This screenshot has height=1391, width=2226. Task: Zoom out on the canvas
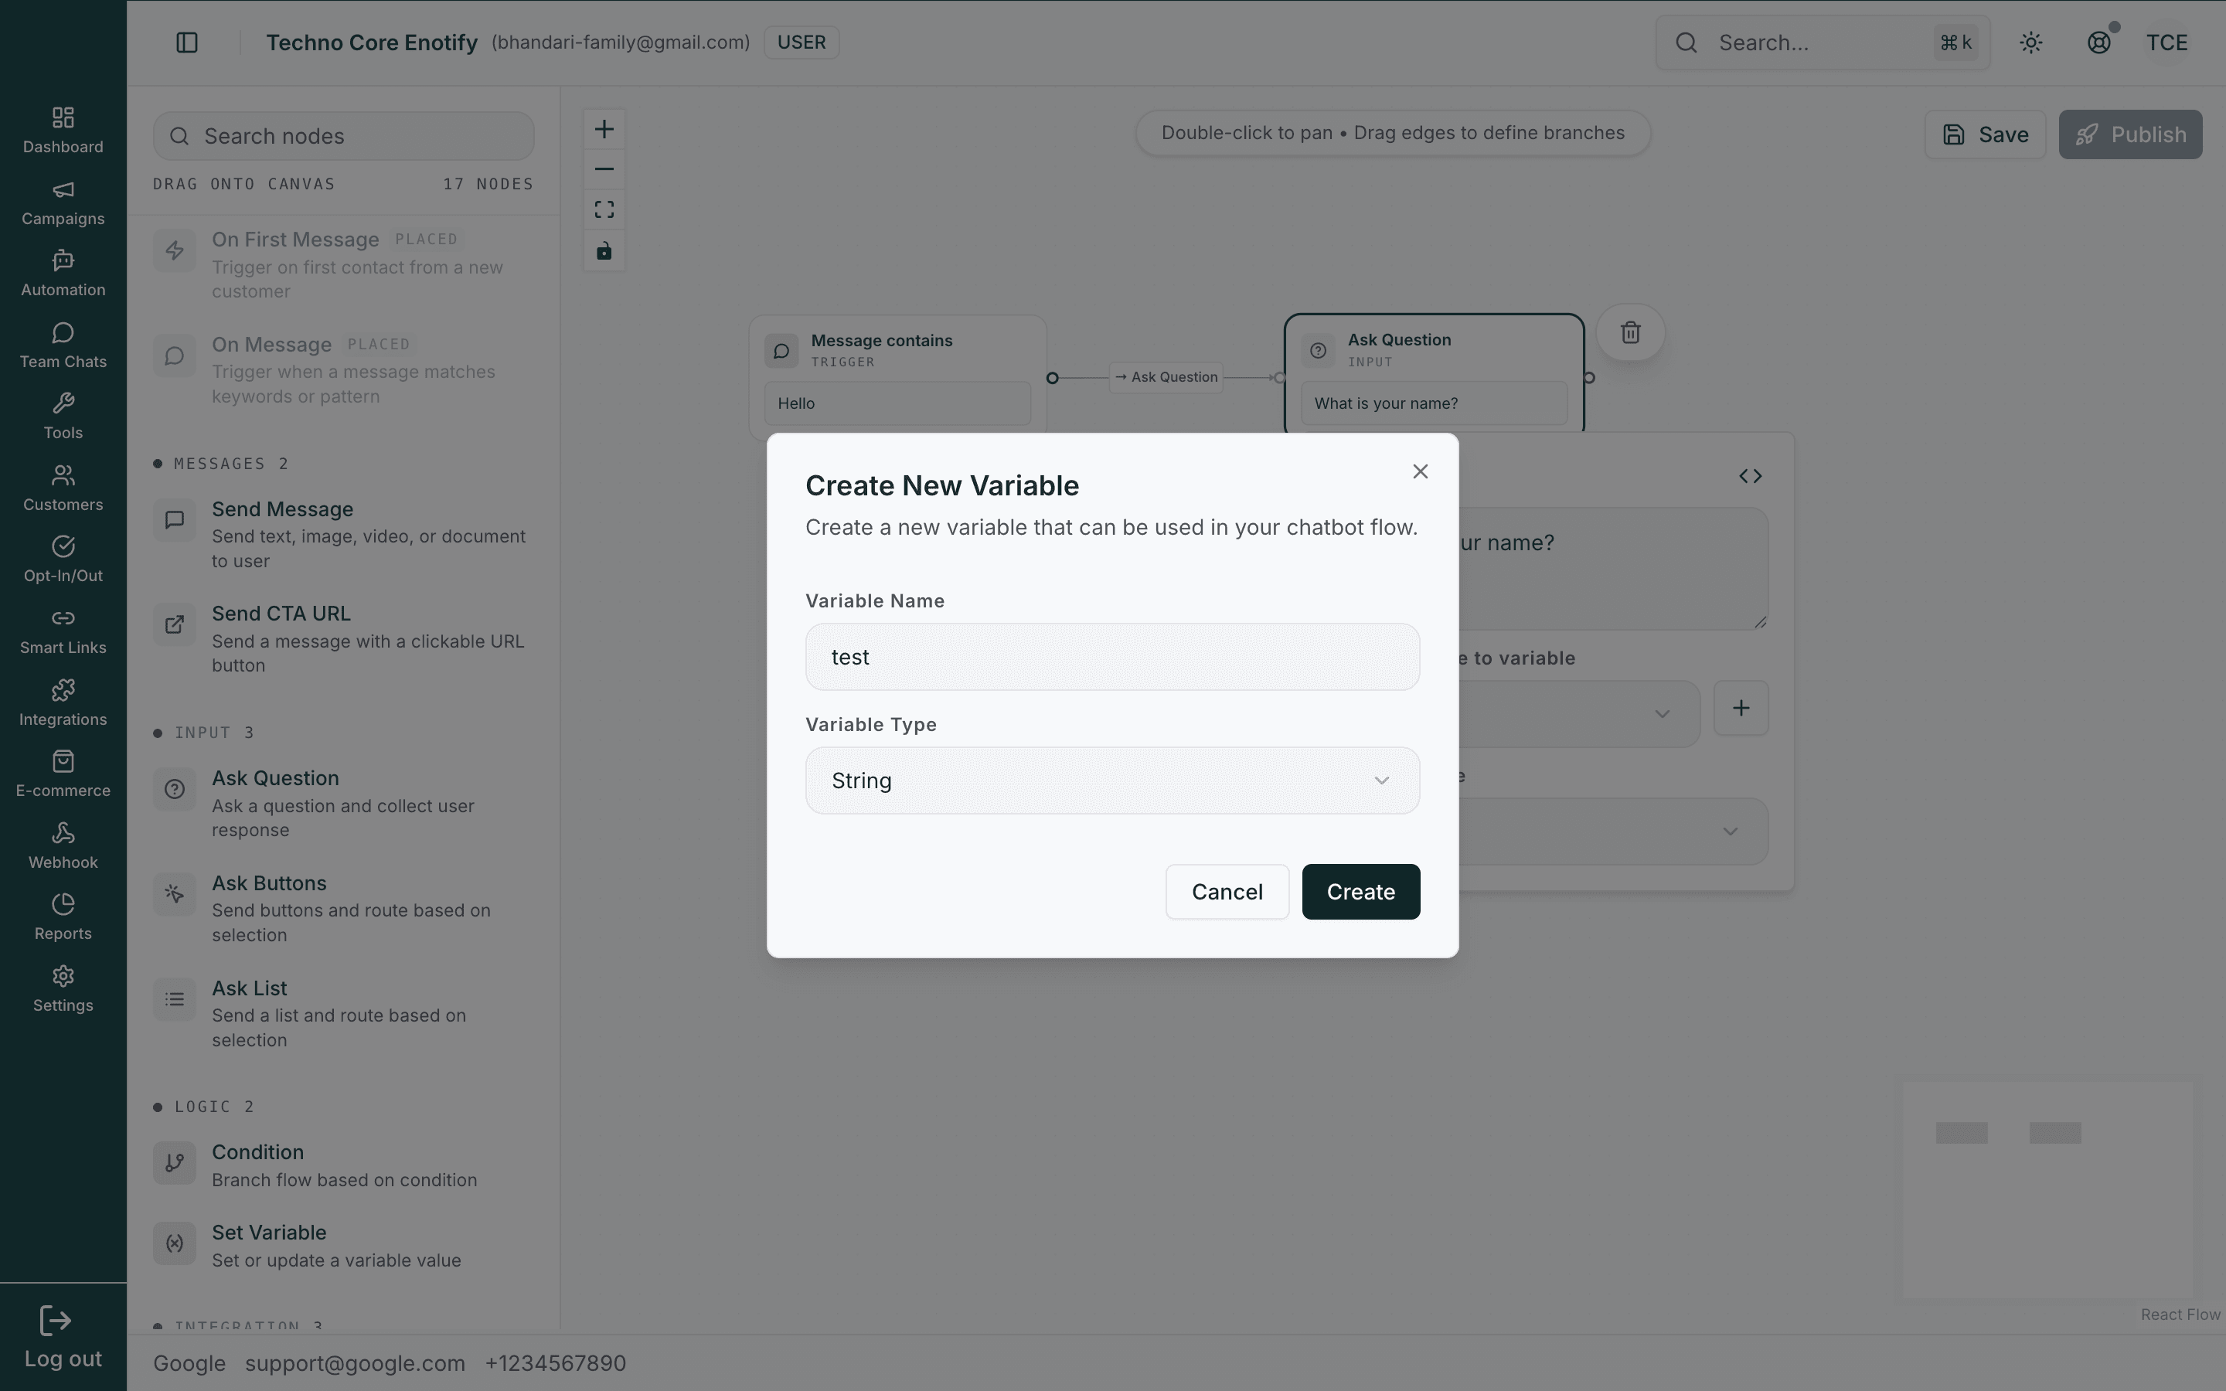604,169
